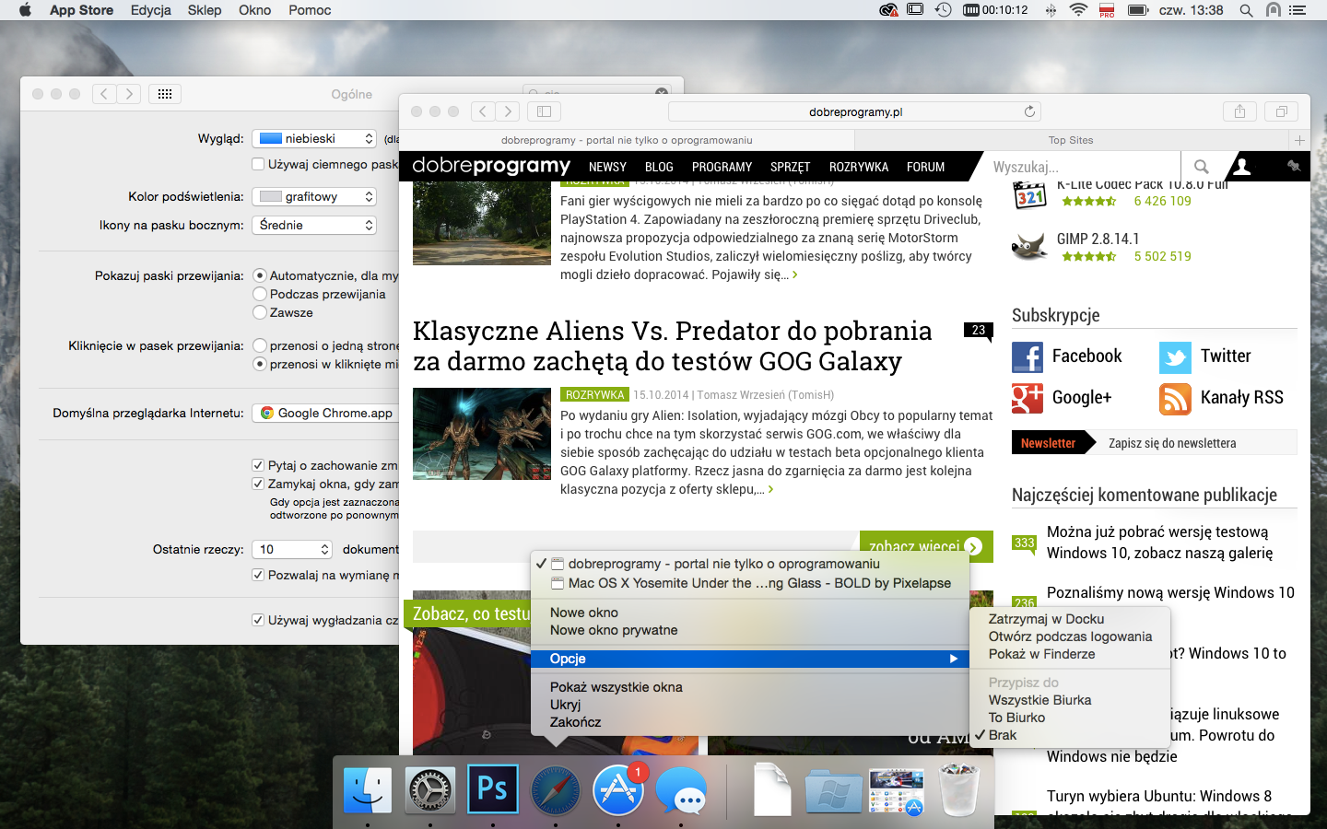This screenshot has width=1327, height=829.
Task: Toggle the Safari sidebar button
Action: click(544, 111)
